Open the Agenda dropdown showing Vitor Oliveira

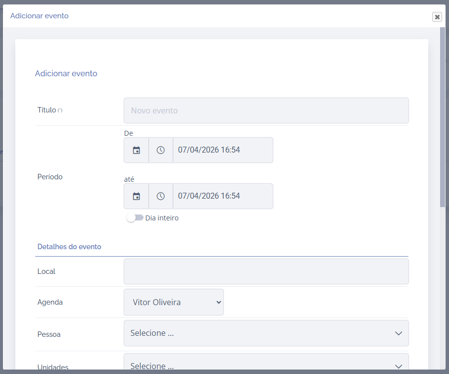tap(174, 302)
